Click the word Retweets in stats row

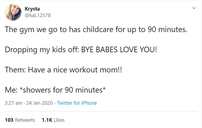[x=25, y=120]
